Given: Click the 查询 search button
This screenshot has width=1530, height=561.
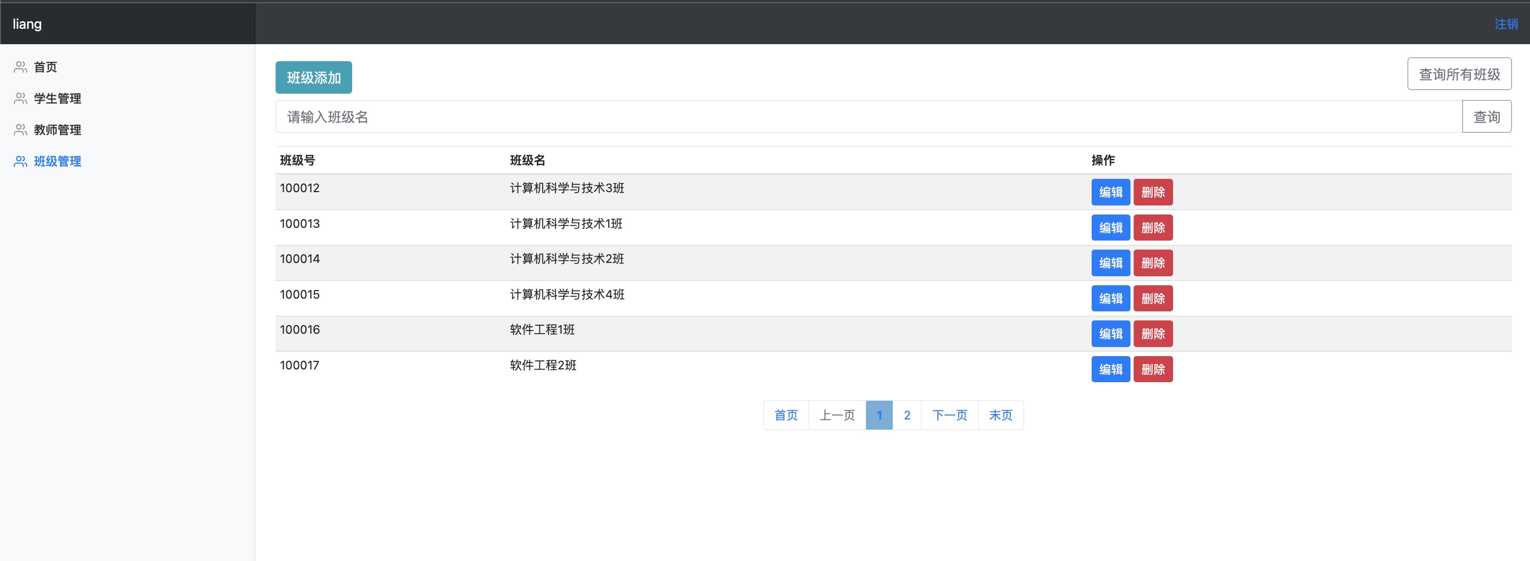Looking at the screenshot, I should pyautogui.click(x=1486, y=117).
